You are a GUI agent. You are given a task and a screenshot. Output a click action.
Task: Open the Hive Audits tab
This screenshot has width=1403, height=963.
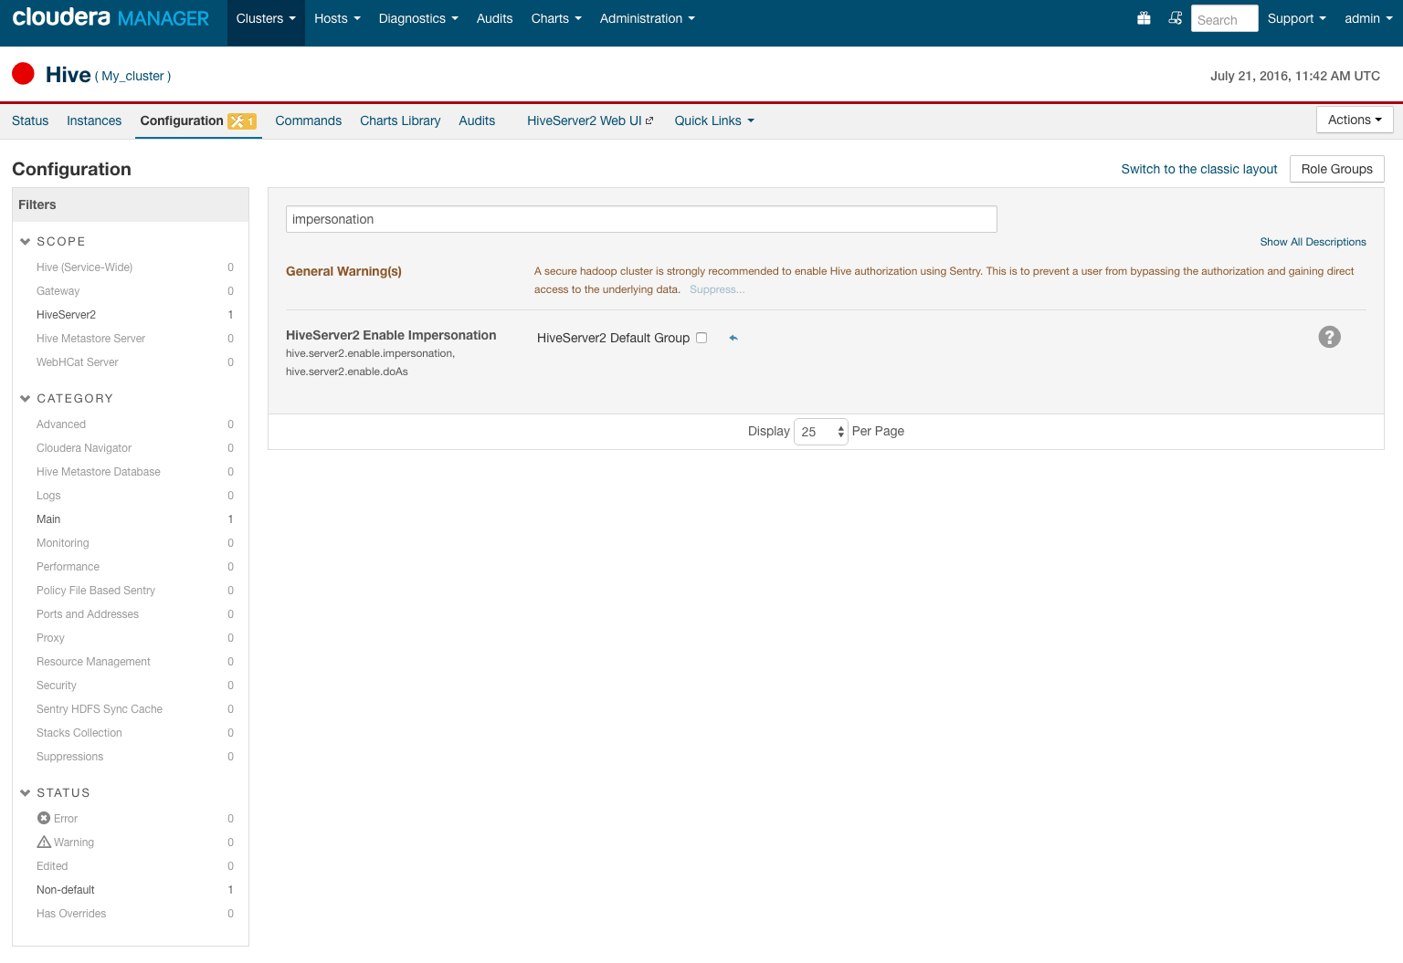pyautogui.click(x=477, y=120)
